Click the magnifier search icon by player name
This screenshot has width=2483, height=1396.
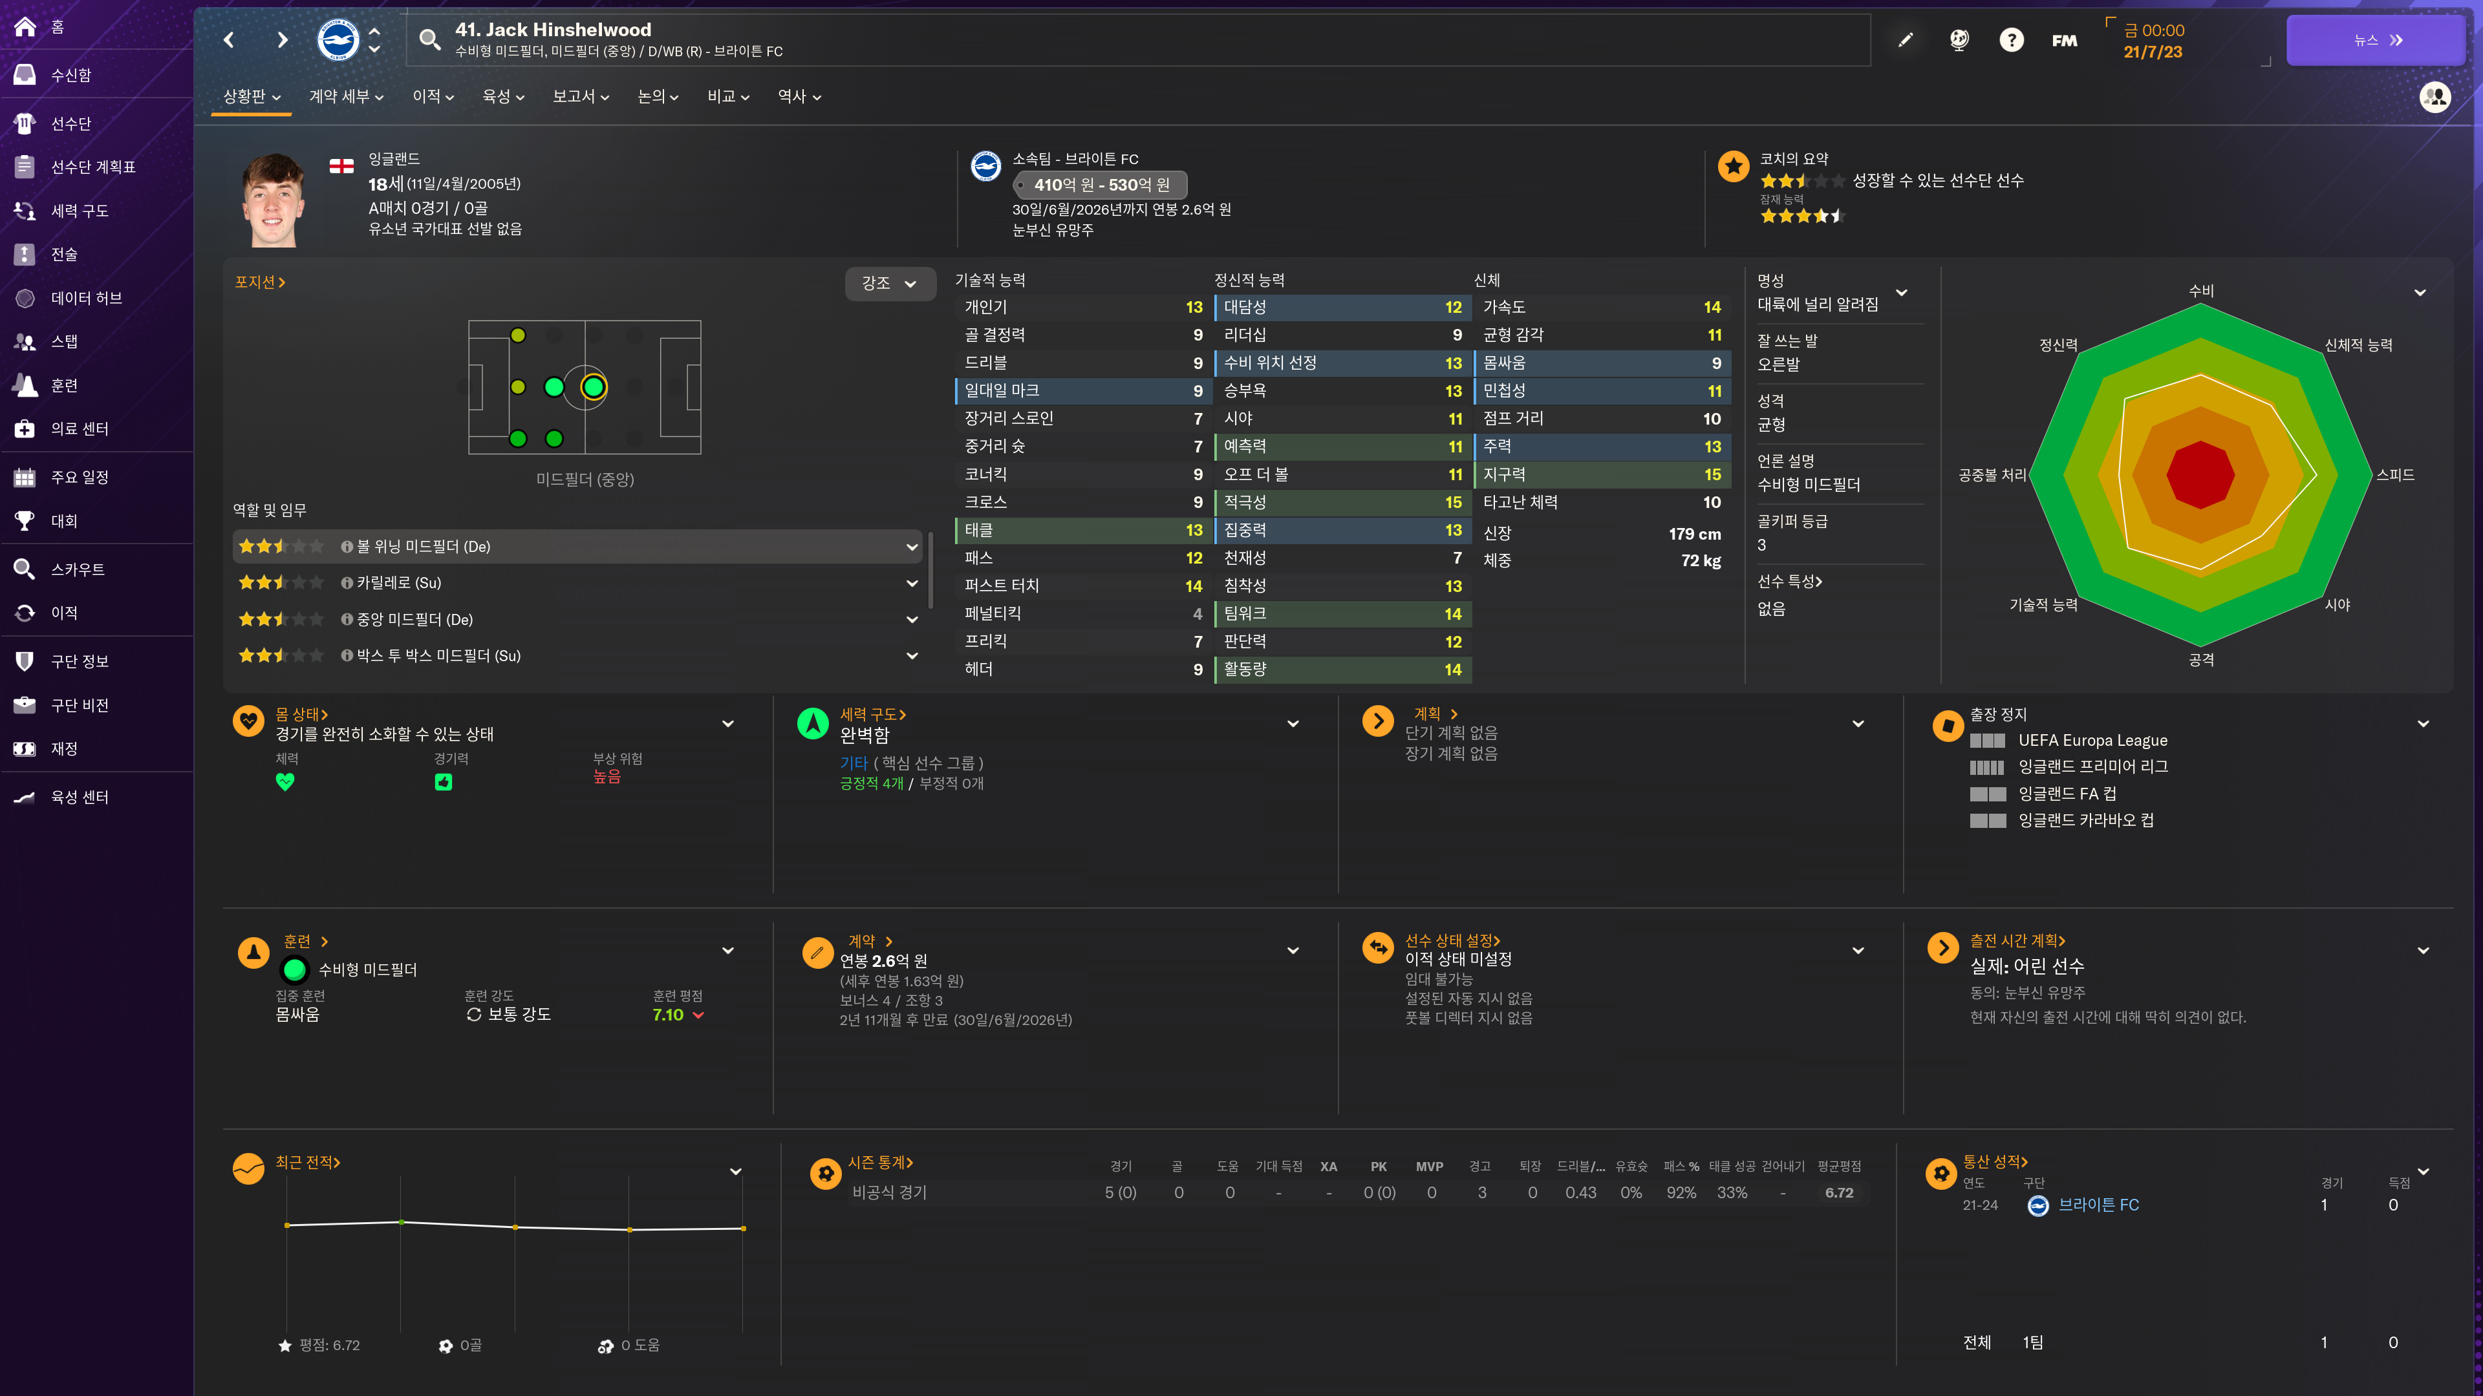point(430,39)
